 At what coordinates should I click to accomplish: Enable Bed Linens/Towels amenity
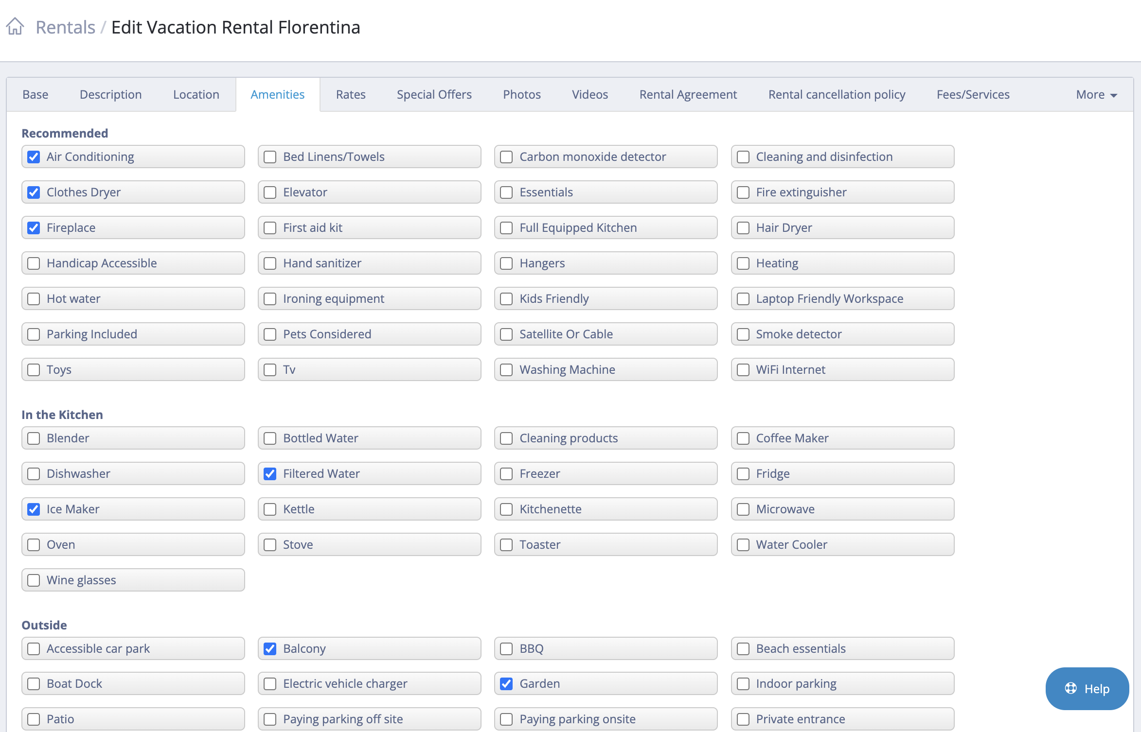270,157
